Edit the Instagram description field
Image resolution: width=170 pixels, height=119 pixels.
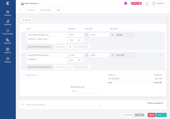[x=47, y=61]
